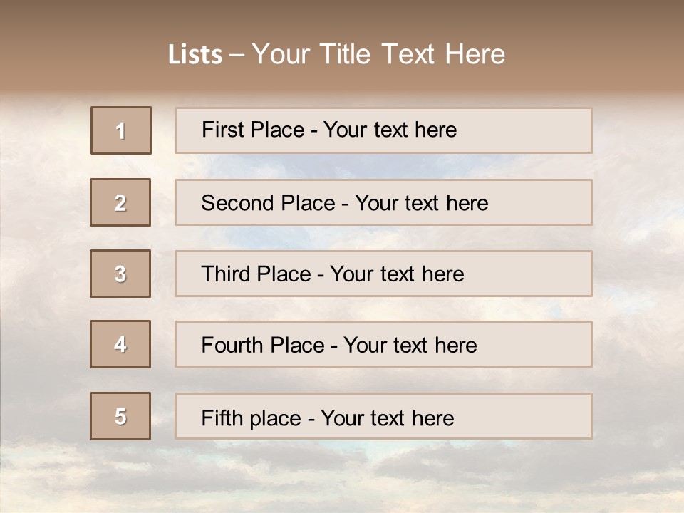Select the number 1 box

[121, 130]
